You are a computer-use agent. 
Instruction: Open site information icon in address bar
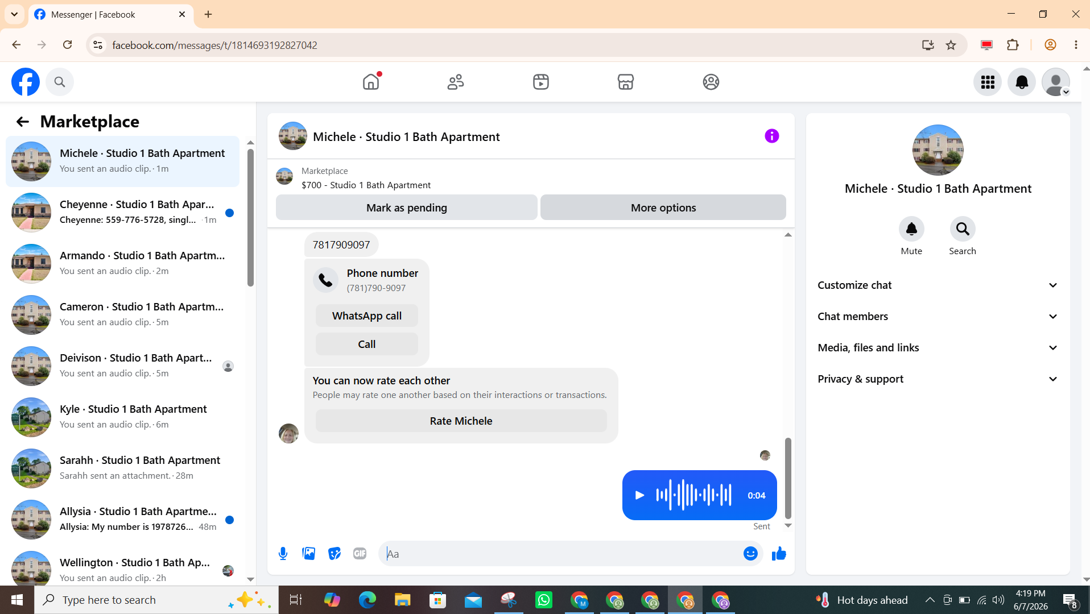[98, 45]
